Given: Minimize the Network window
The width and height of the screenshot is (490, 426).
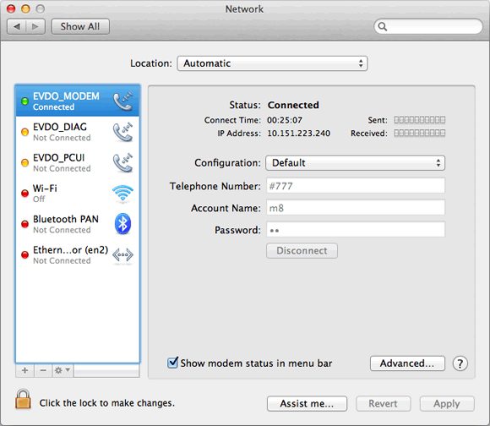Looking at the screenshot, I should 25,8.
